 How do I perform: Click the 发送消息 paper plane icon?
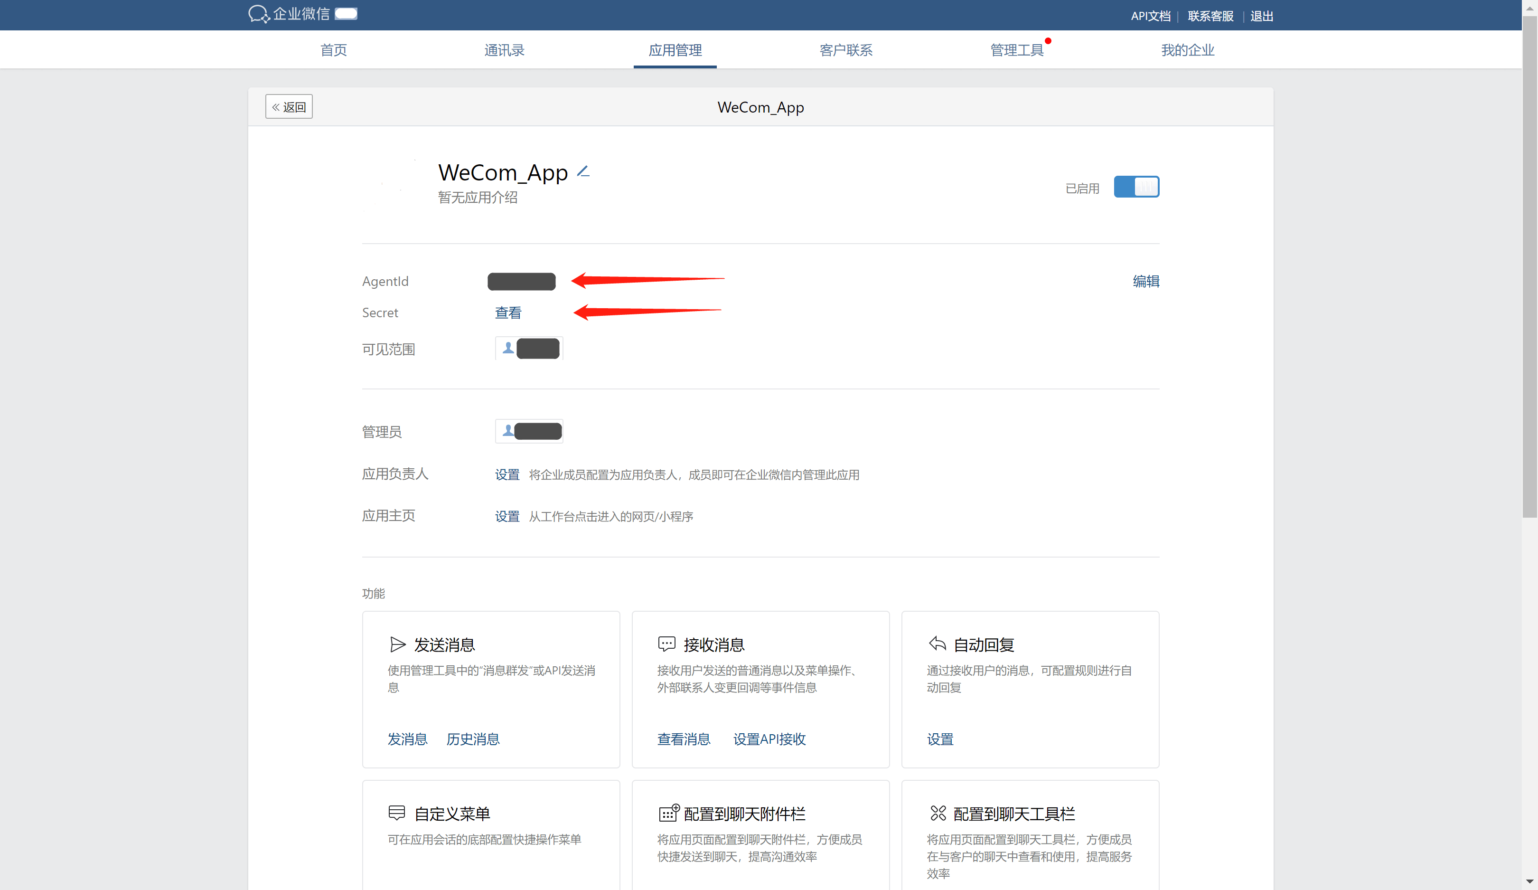click(397, 644)
